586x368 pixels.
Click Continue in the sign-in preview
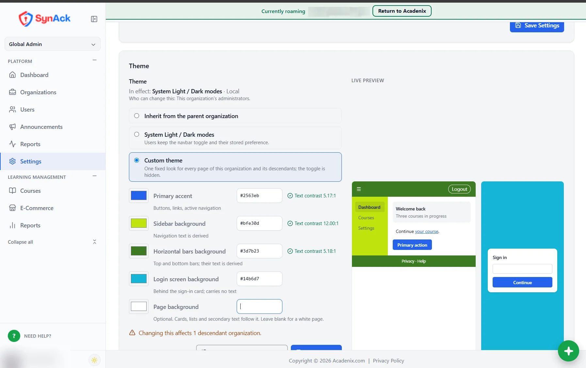coord(522,283)
